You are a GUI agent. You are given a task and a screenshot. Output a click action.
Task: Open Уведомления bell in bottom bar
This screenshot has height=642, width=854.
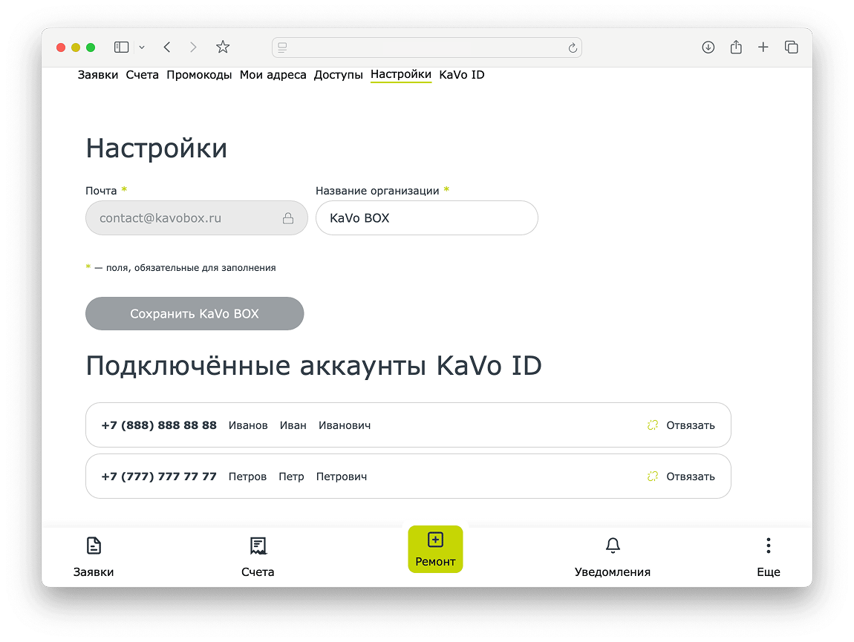point(612,557)
